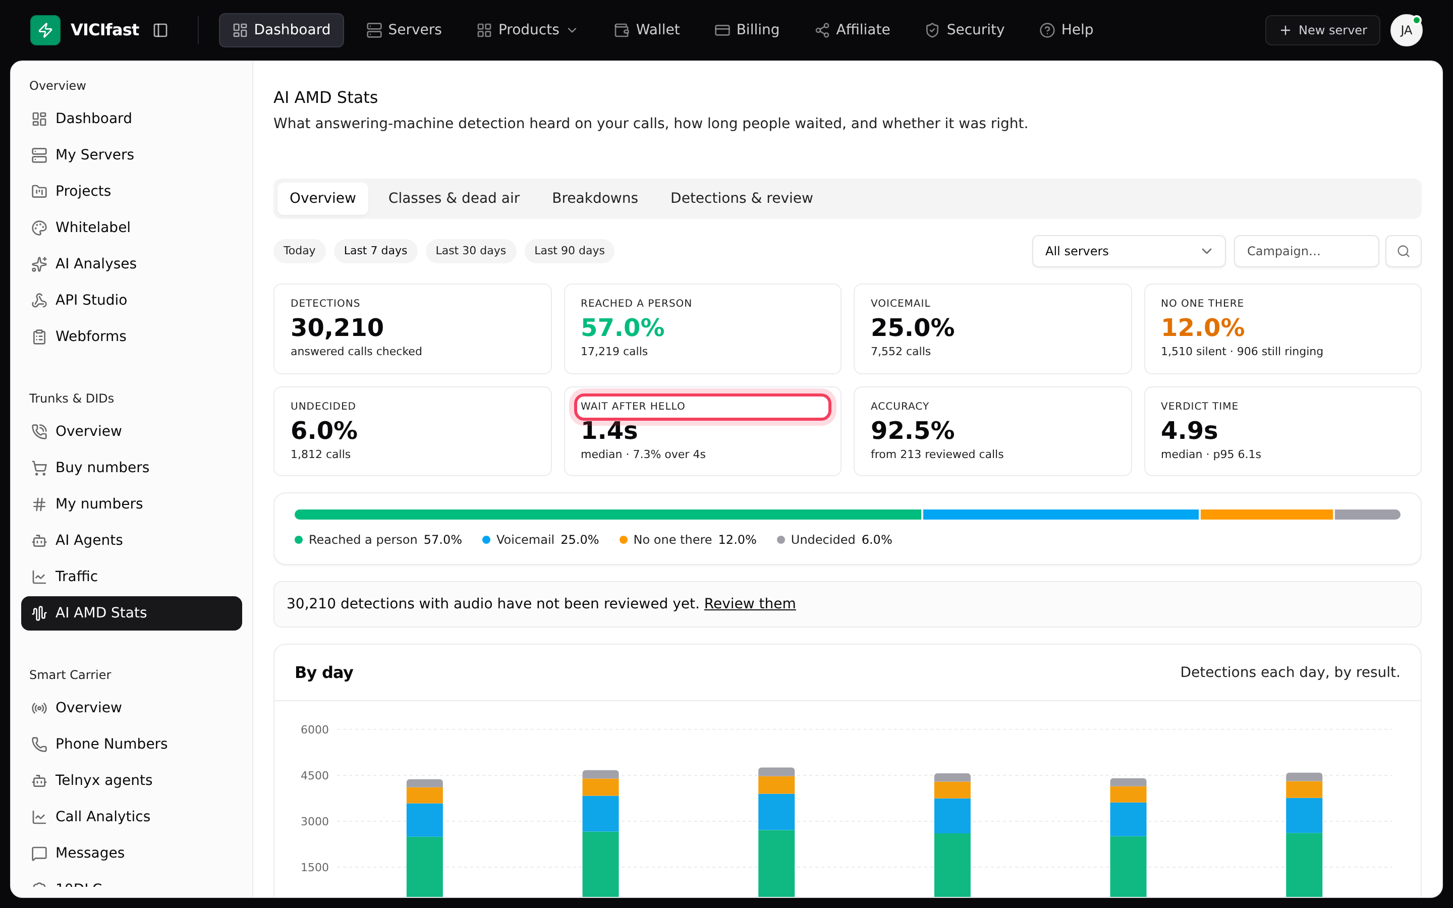The width and height of the screenshot is (1453, 908).
Task: Click the Call Analytics chart icon
Action: coord(39,817)
